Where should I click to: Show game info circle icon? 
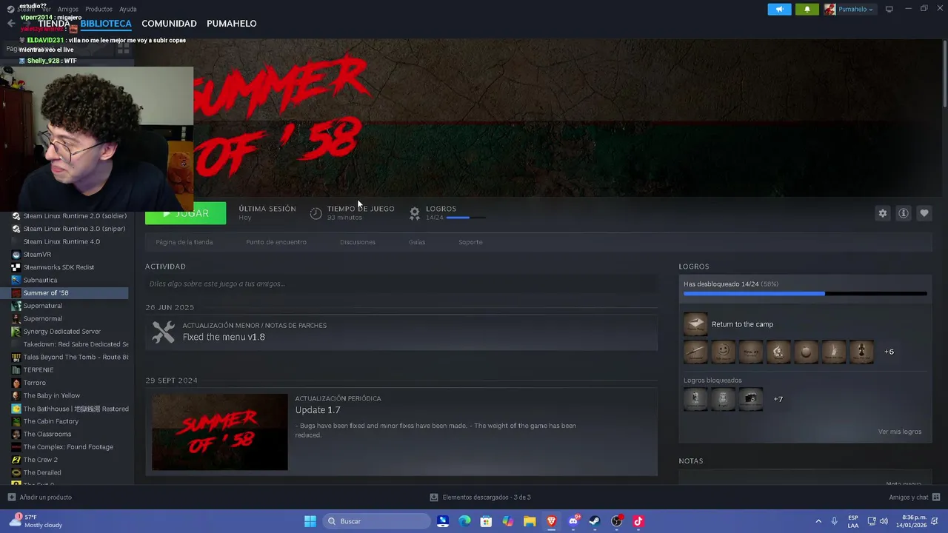click(903, 213)
